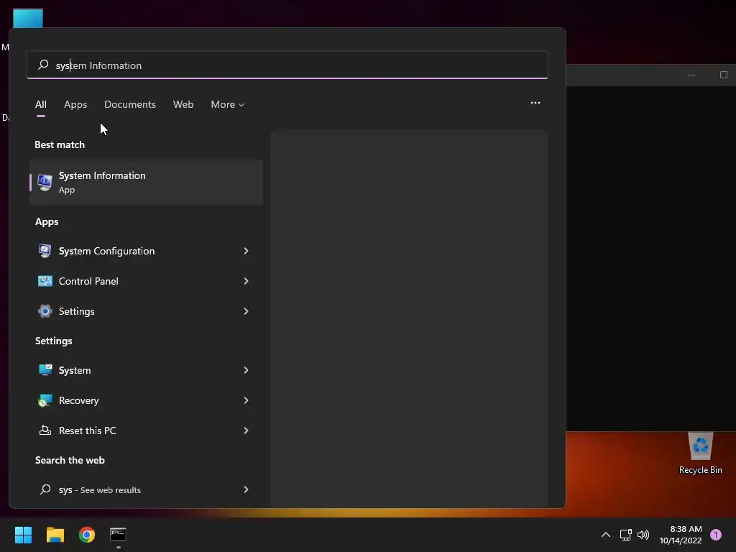The height and width of the screenshot is (552, 736).
Task: Open File Explorer from the taskbar
Action: 55,535
